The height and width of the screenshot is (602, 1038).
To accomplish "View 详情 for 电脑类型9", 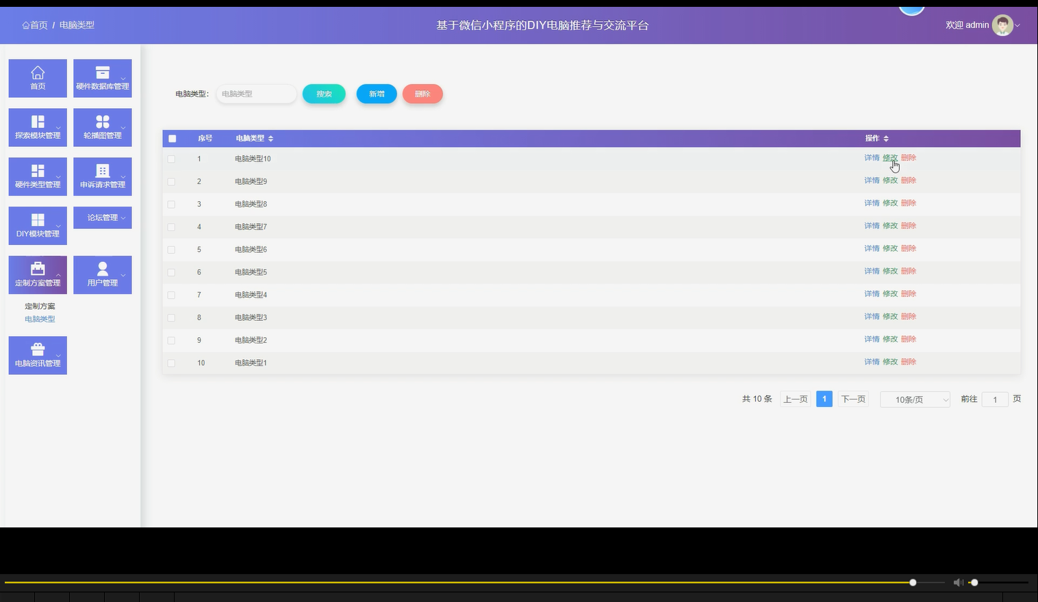I will (x=872, y=181).
